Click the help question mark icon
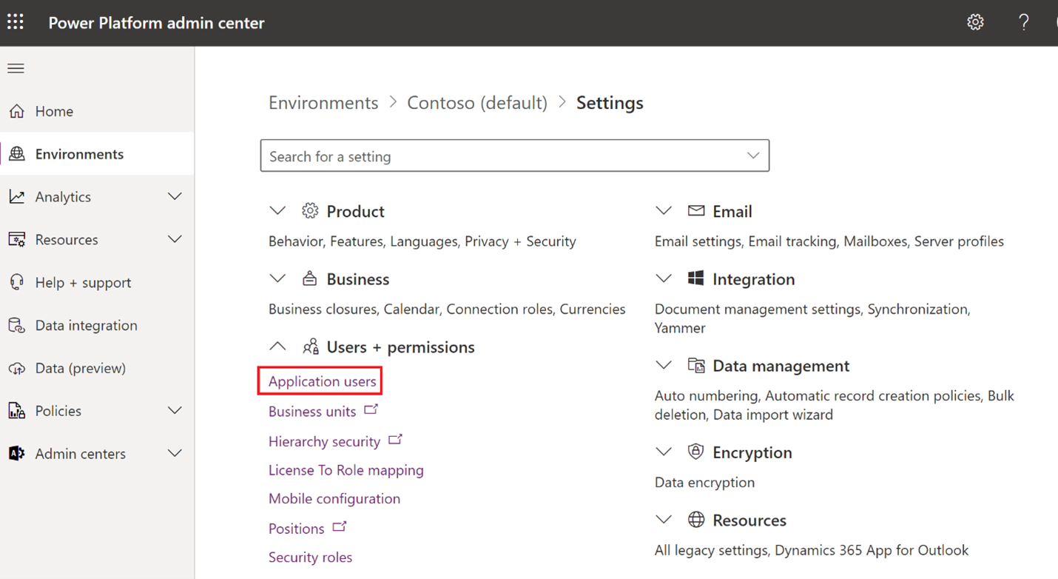This screenshot has height=579, width=1058. 1024,22
